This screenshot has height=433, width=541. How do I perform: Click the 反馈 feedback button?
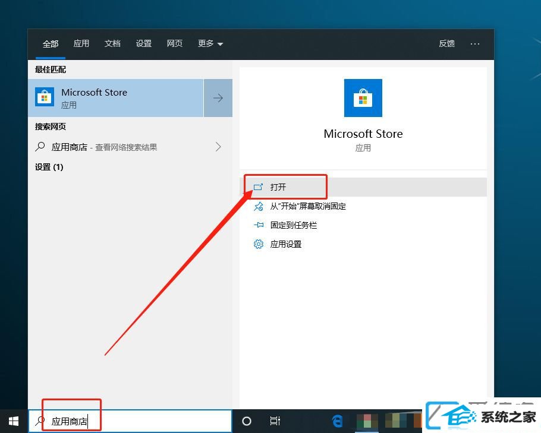[447, 43]
